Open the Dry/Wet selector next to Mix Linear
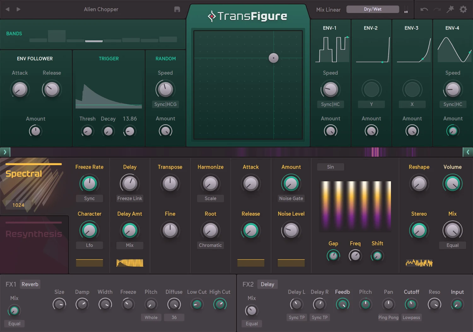The image size is (473, 332). pyautogui.click(x=373, y=9)
